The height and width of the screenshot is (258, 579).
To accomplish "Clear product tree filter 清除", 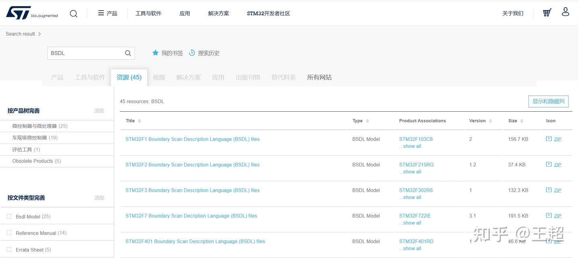I will 99,111.
